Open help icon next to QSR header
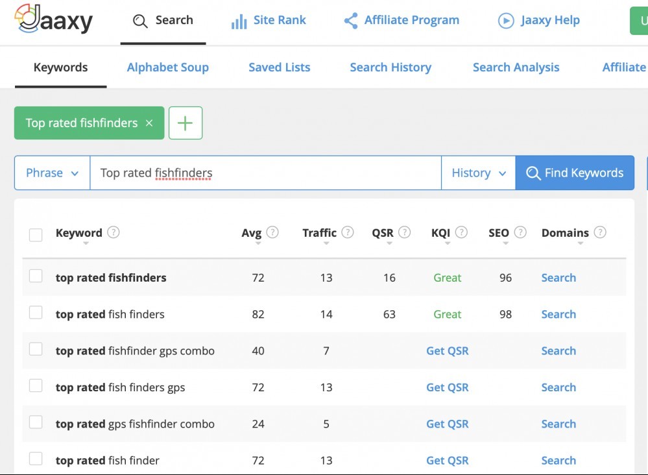The width and height of the screenshot is (648, 475). pos(404,232)
